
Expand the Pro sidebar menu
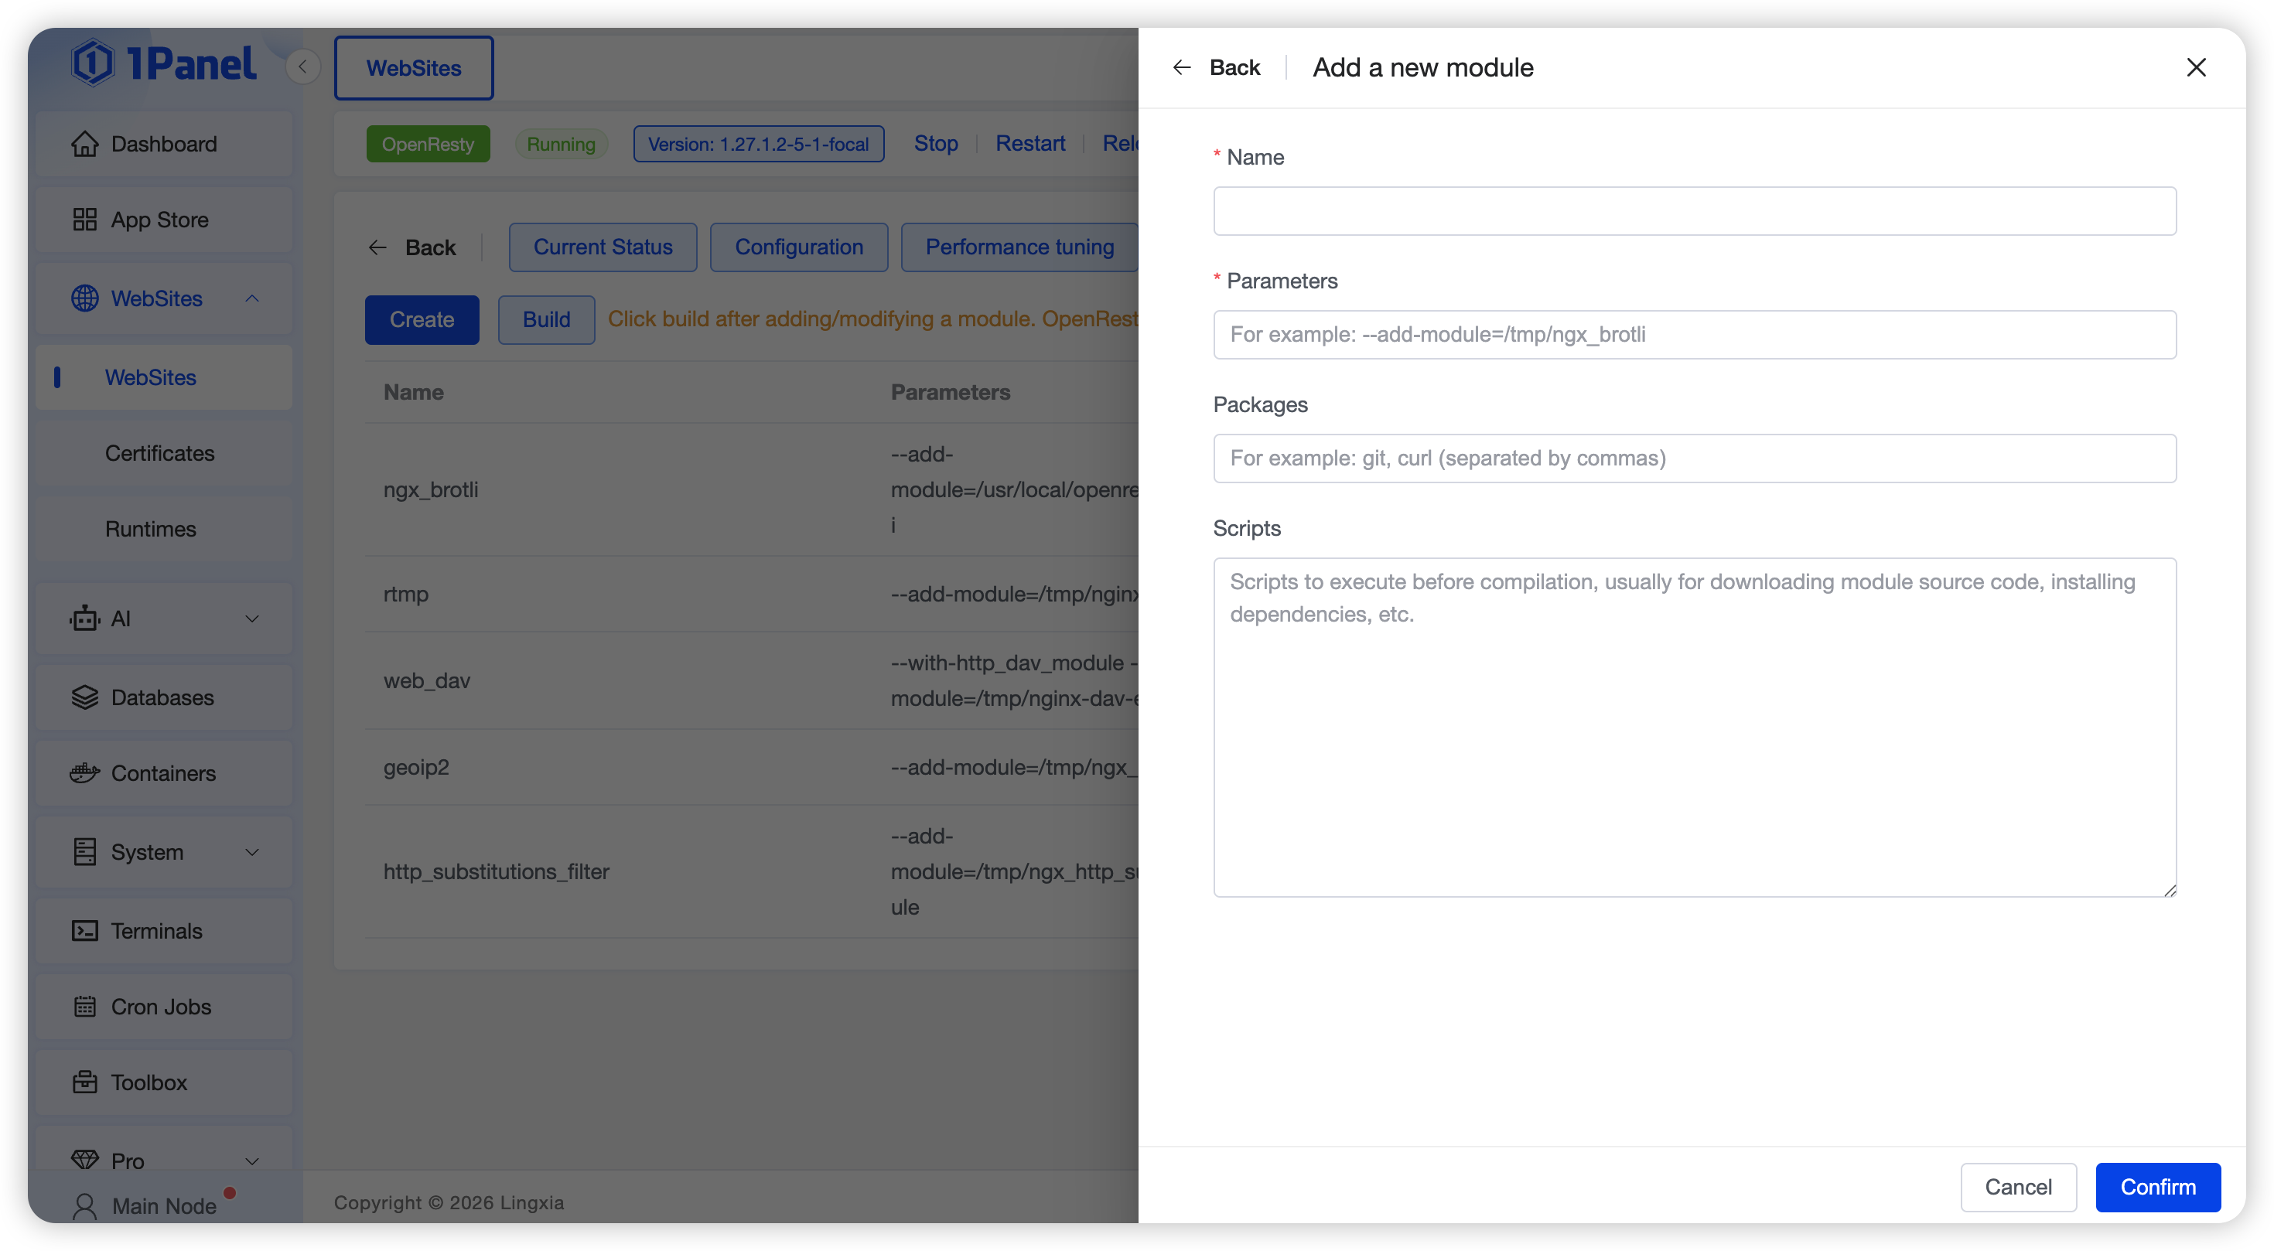(x=251, y=1160)
